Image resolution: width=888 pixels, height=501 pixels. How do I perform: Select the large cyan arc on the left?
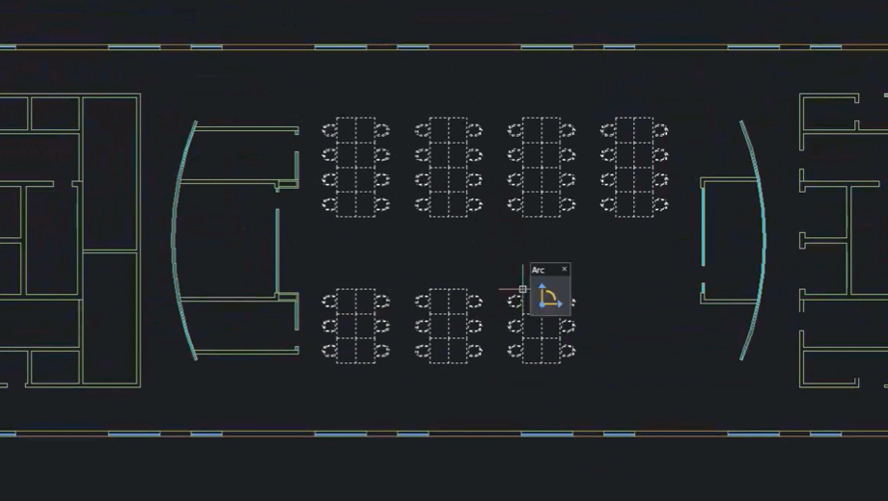[x=175, y=241]
